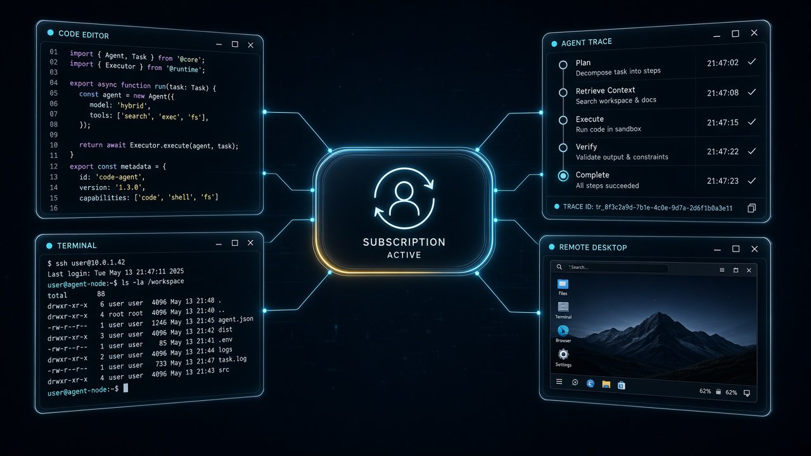Click the "version: '1.3.0'," line in Code Editor
811x456 pixels.
[112, 187]
